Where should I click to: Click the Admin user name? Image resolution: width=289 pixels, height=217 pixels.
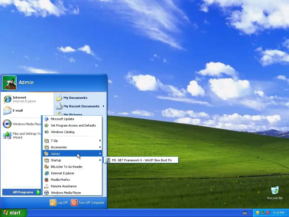tap(26, 83)
